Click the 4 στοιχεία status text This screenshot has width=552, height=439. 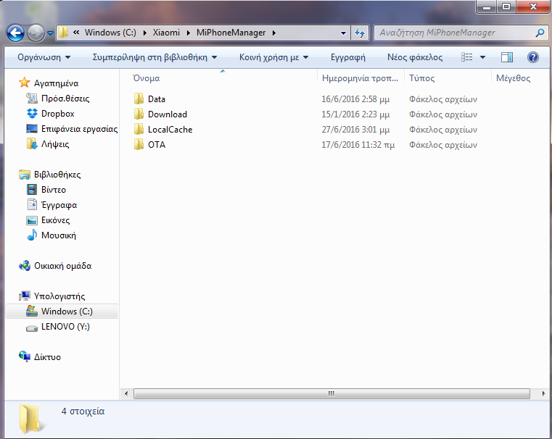pyautogui.click(x=83, y=411)
